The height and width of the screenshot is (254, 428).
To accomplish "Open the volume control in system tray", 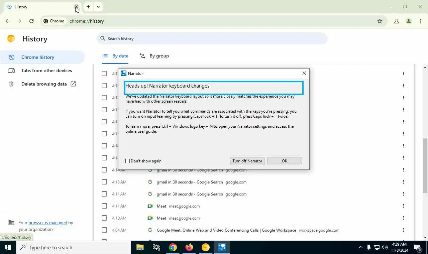I will [385, 247].
